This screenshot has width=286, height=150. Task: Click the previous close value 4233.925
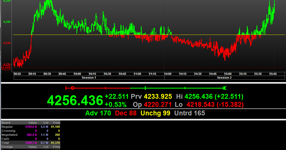click(158, 96)
